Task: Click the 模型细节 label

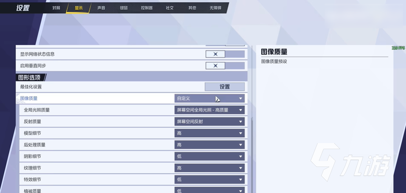Action: pyautogui.click(x=33, y=133)
